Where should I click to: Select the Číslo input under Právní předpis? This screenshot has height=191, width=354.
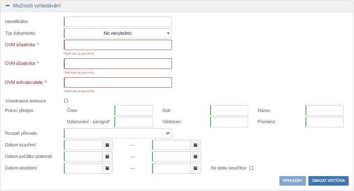[134, 110]
